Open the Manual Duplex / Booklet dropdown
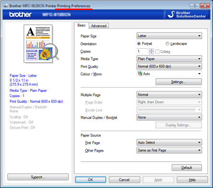 169,117
